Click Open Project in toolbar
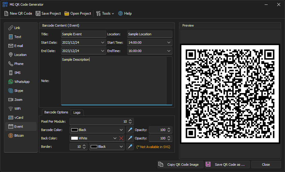This screenshot has width=285, height=172. (78, 13)
